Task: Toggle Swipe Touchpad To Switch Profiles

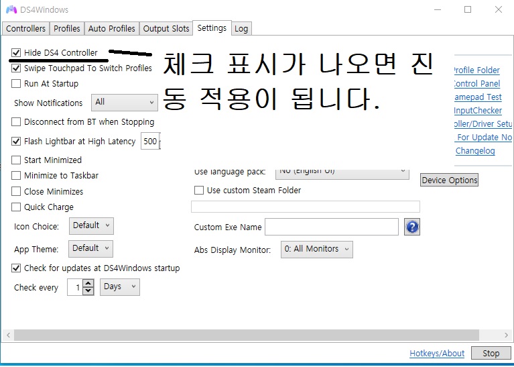Action: [16, 68]
